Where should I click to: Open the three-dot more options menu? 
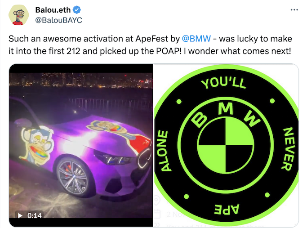click(294, 9)
